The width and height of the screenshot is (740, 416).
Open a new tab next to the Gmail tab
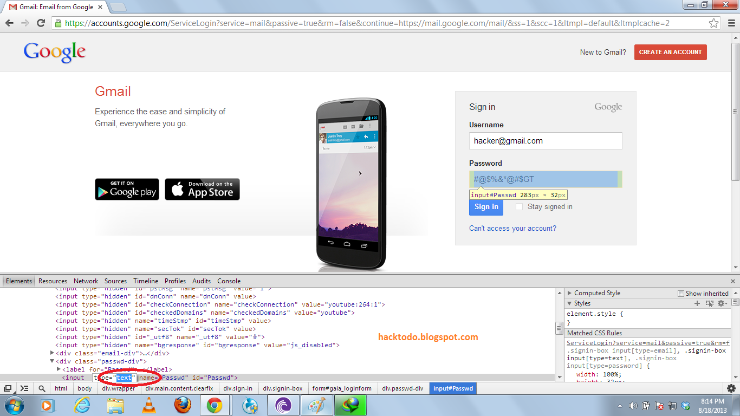click(x=118, y=7)
